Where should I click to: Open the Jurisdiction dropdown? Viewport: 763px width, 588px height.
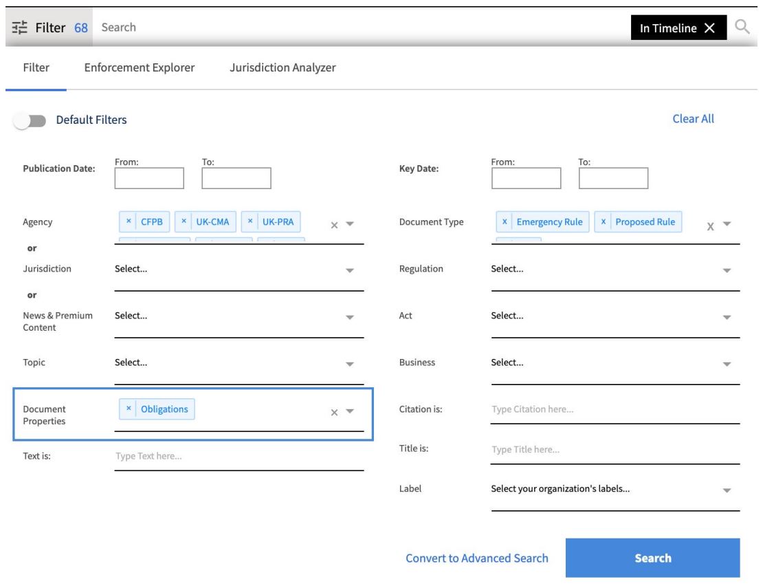pyautogui.click(x=350, y=270)
